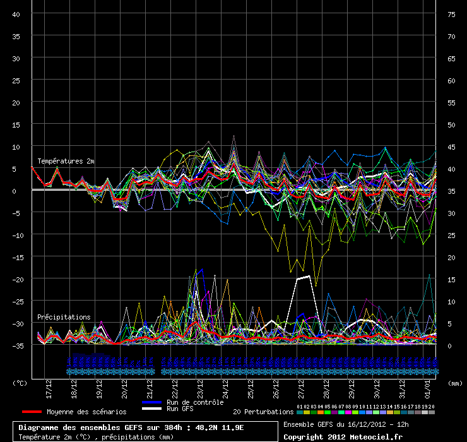This screenshot has height=442, width=467.
Task: Click perturbation 18 mauve-gray legend swatch
Action: pos(418,412)
